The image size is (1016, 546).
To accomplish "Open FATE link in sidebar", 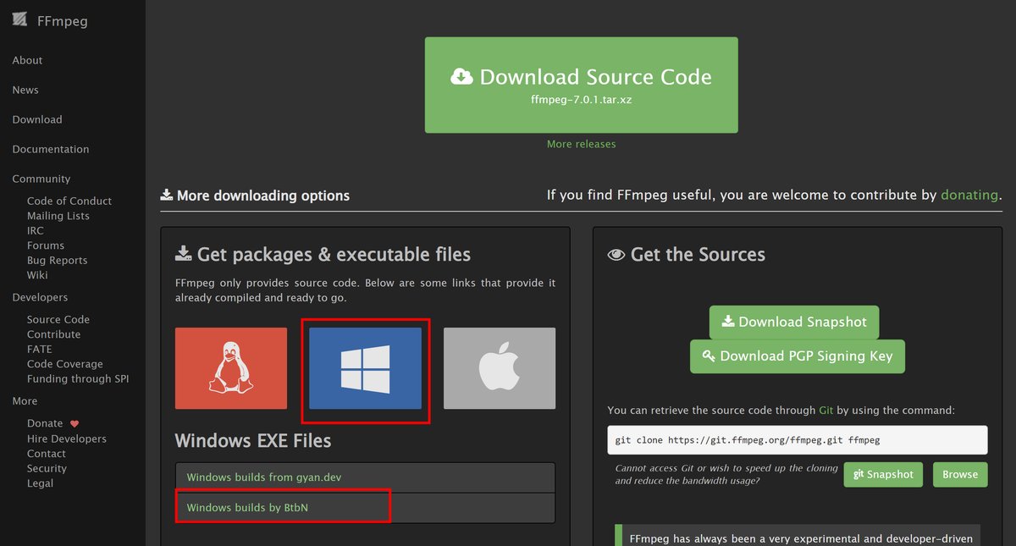I will pos(40,349).
